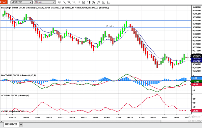Click the 1.08 MACD value marker
This screenshot has height=128, width=202.
tap(196, 78)
